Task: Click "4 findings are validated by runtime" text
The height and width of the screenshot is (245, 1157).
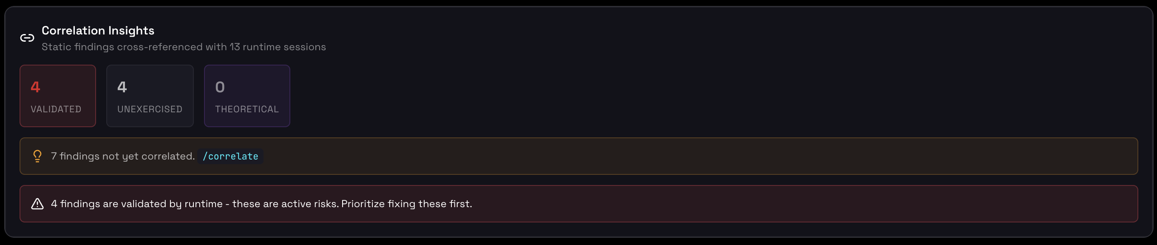Action: (x=136, y=204)
